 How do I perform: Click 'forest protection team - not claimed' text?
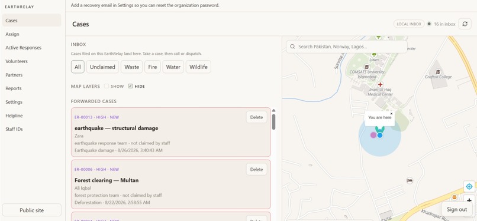pos(118,195)
